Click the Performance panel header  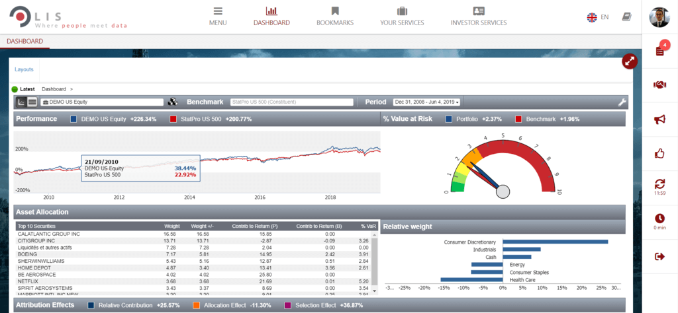tap(197, 119)
